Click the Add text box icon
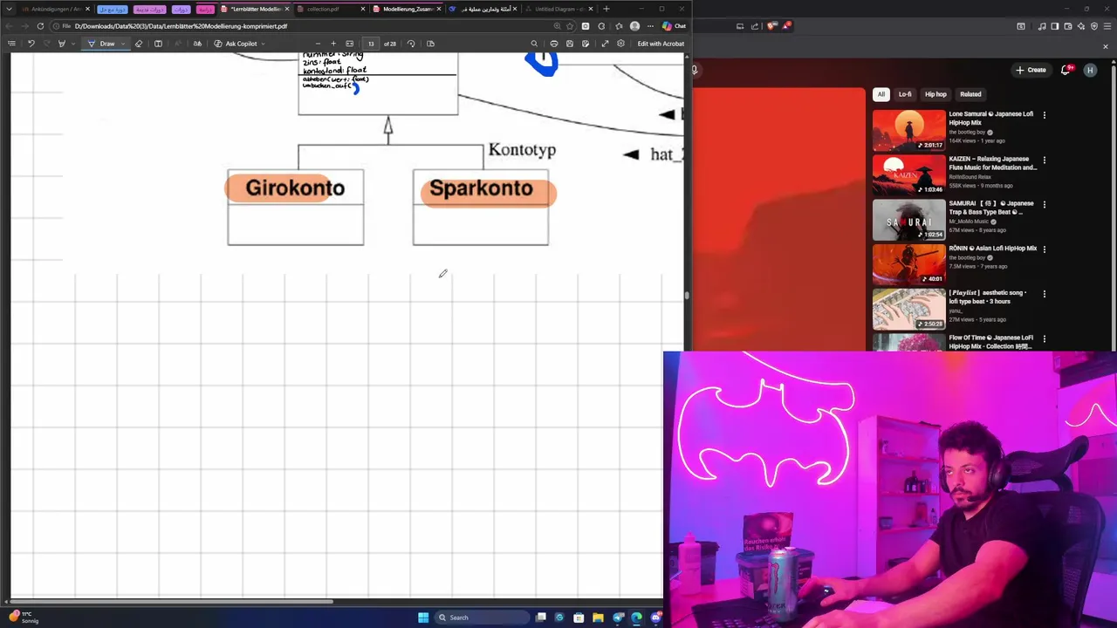Screen dimensions: 1117x628 [x=158, y=44]
